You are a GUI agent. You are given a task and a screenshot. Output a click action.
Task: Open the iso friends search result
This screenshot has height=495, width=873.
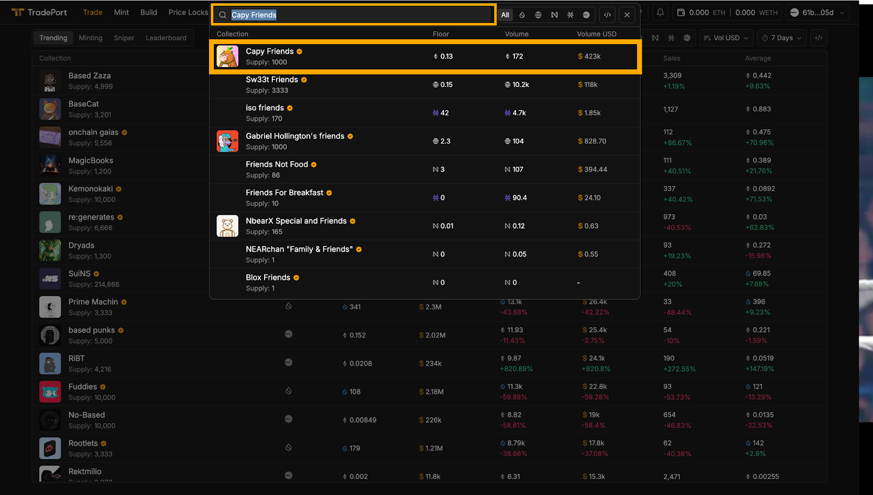(x=424, y=113)
